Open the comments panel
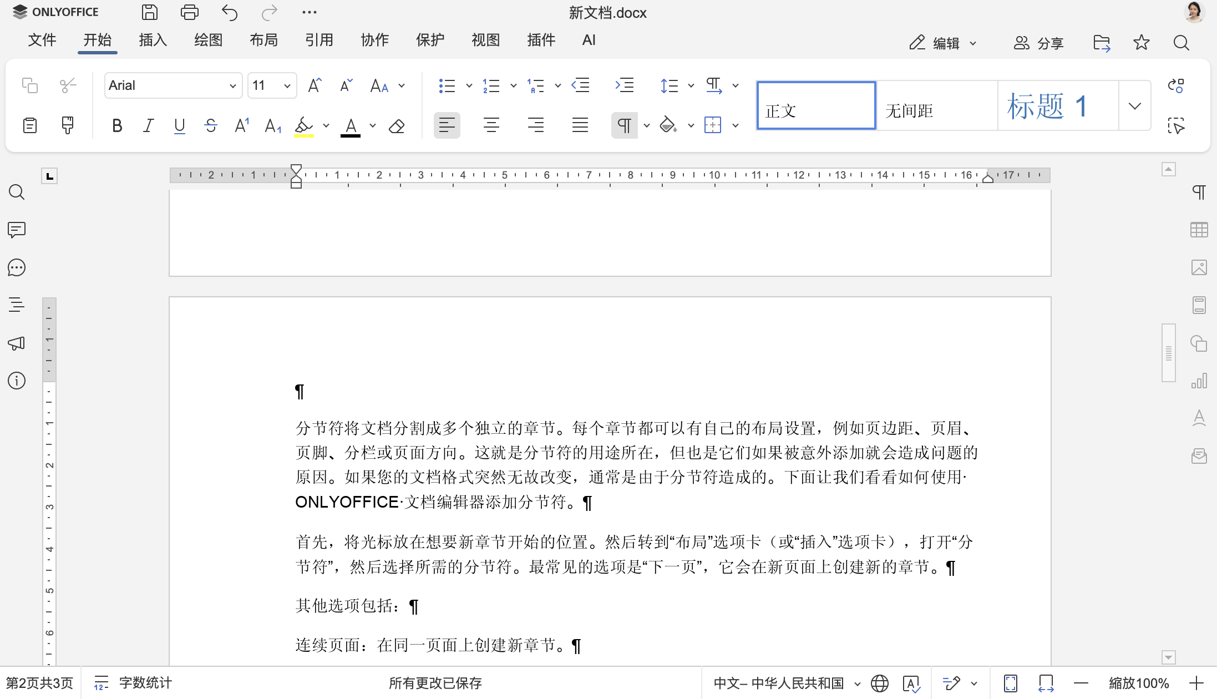1217x699 pixels. (x=16, y=230)
